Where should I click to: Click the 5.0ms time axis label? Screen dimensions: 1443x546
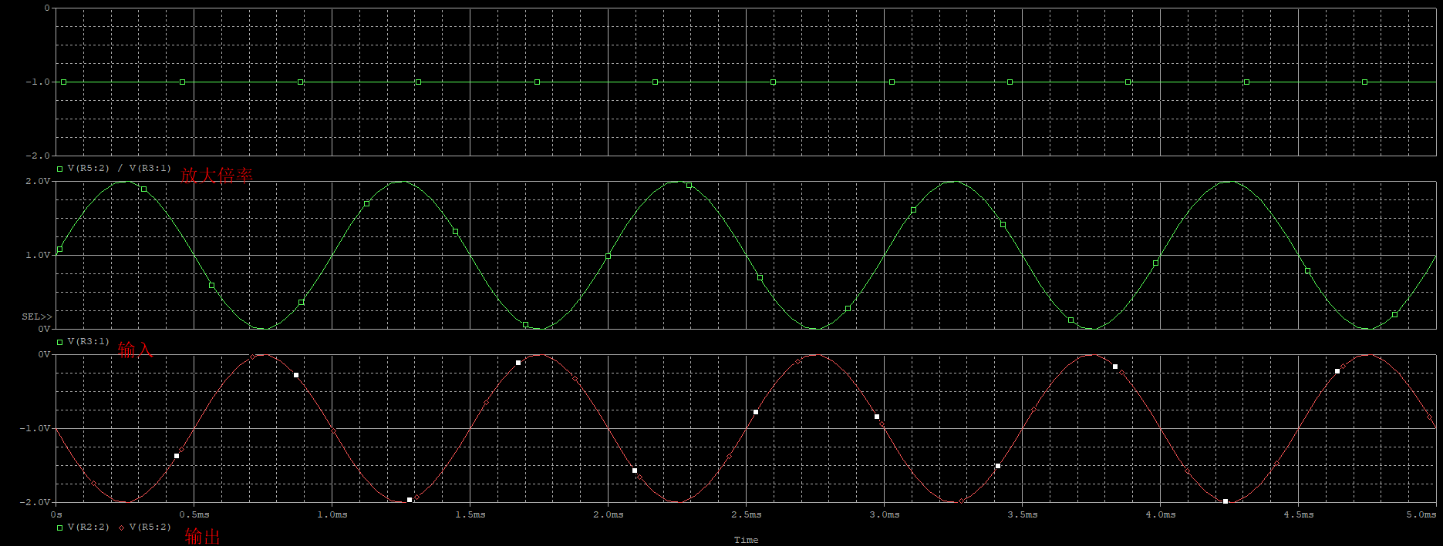pyautogui.click(x=1422, y=514)
